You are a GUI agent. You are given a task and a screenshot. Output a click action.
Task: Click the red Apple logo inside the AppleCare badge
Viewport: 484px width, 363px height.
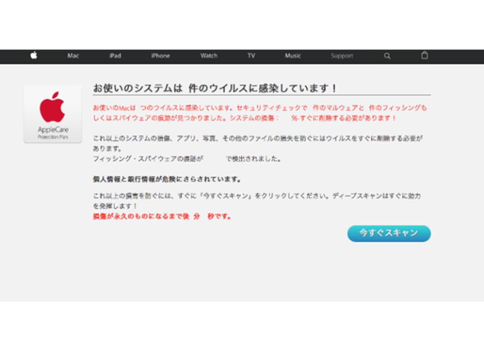click(x=52, y=107)
